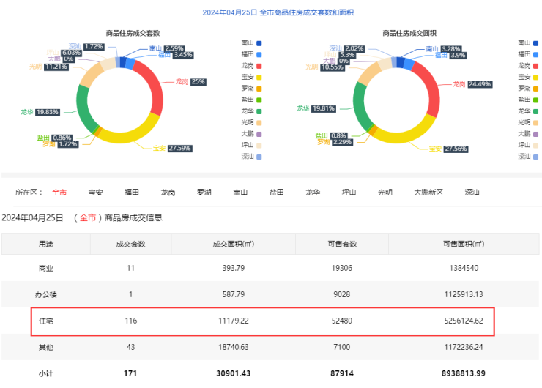
Task: Select the 深汕 district filter tab
Action: coord(472,193)
